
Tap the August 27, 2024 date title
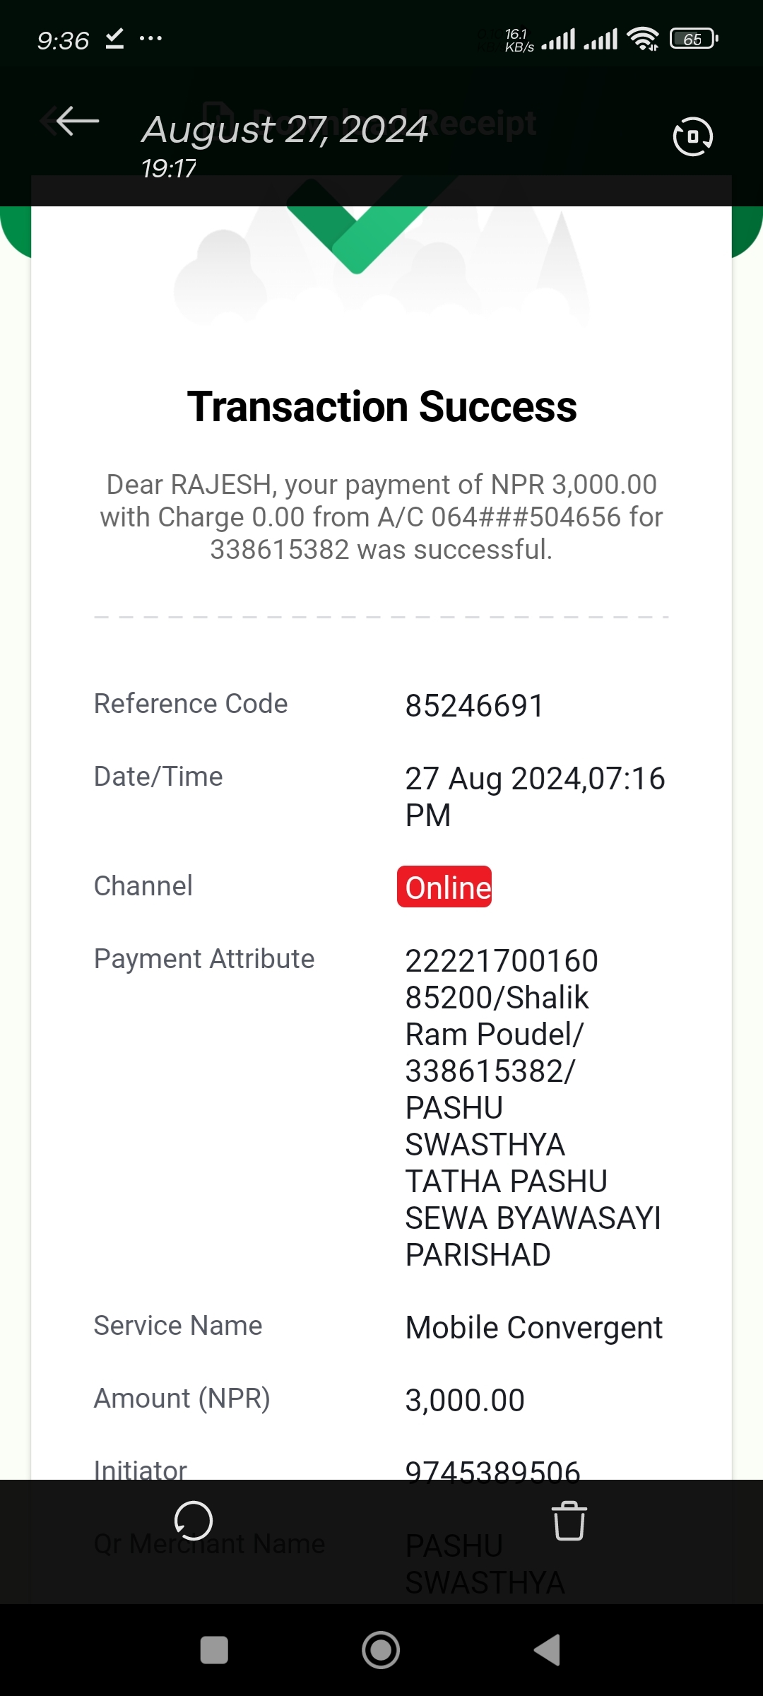[285, 129]
